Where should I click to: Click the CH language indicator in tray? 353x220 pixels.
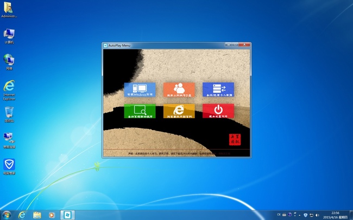279,215
